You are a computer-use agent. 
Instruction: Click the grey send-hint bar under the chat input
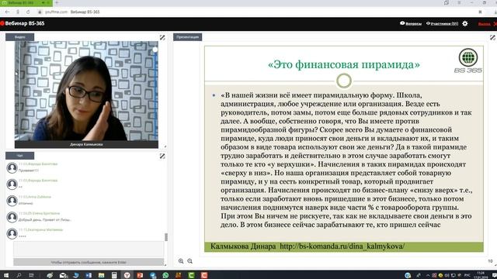[x=89, y=262]
